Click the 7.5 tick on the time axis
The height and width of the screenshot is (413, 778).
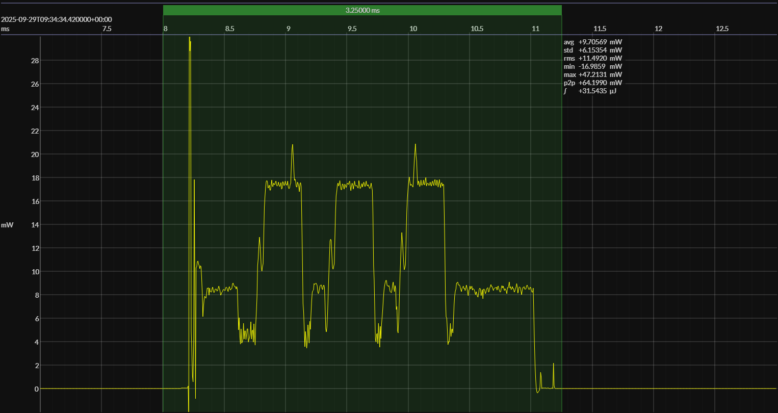(x=106, y=29)
